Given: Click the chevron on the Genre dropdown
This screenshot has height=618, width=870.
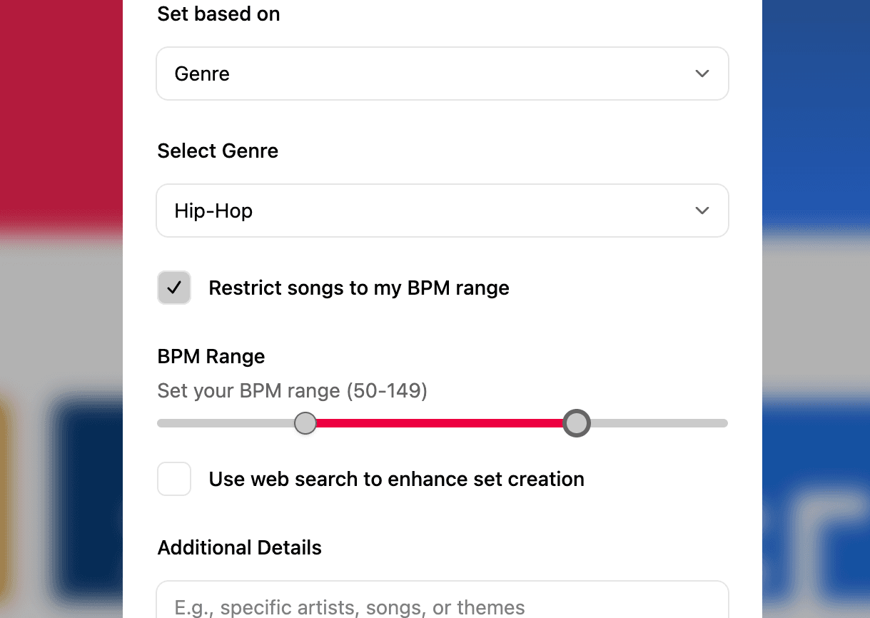Looking at the screenshot, I should 702,74.
